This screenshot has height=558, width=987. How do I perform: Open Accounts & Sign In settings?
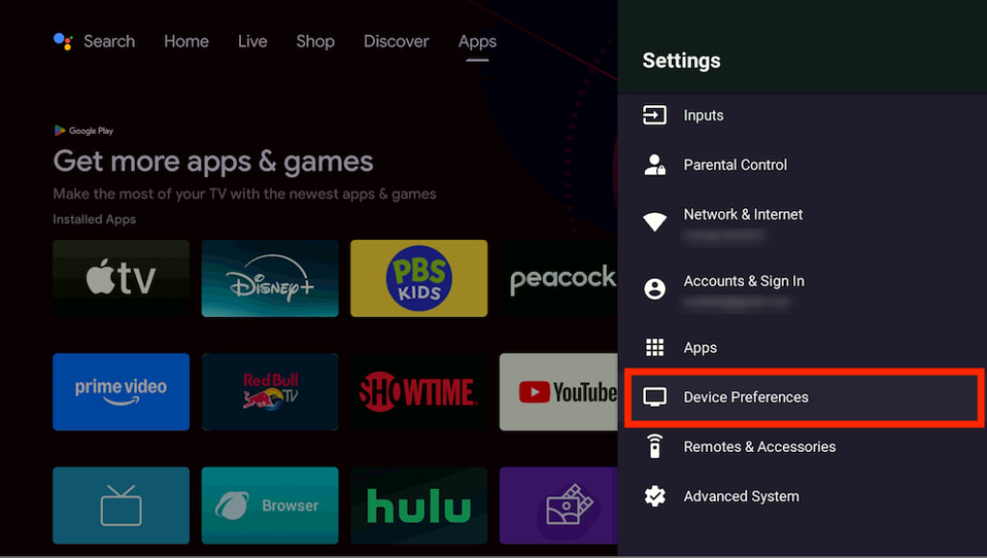[802, 290]
